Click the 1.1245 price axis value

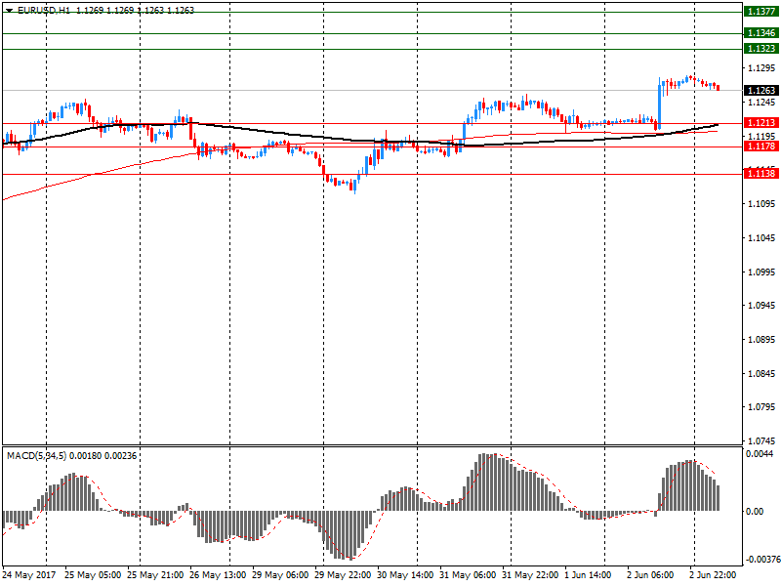coord(761,103)
